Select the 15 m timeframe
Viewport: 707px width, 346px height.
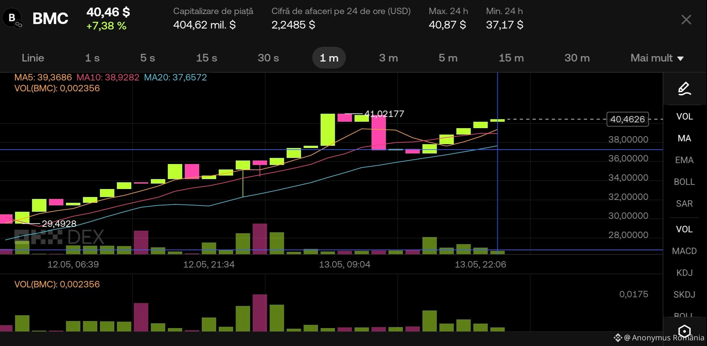pos(511,58)
